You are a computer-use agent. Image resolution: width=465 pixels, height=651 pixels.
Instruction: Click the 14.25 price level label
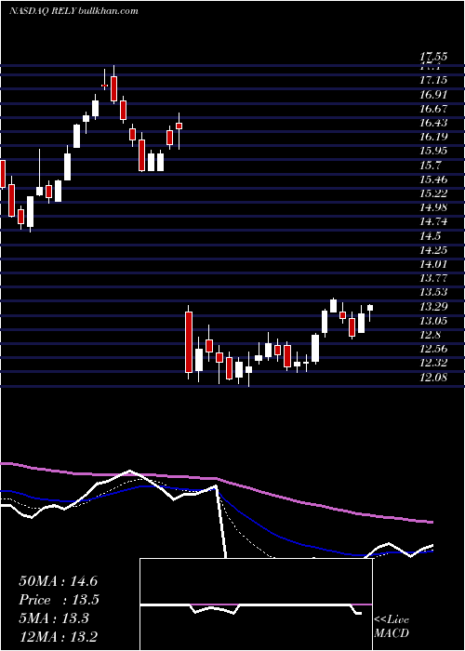[433, 250]
